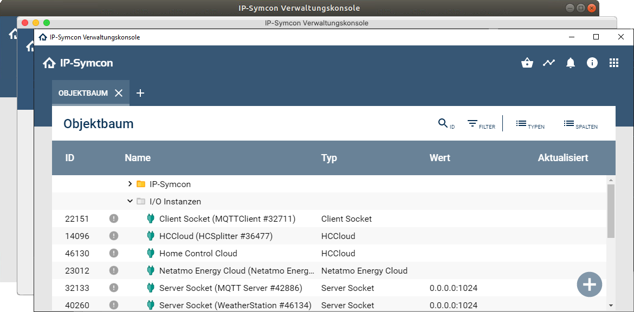Add a new tab with plus
The height and width of the screenshot is (312, 634).
click(140, 93)
